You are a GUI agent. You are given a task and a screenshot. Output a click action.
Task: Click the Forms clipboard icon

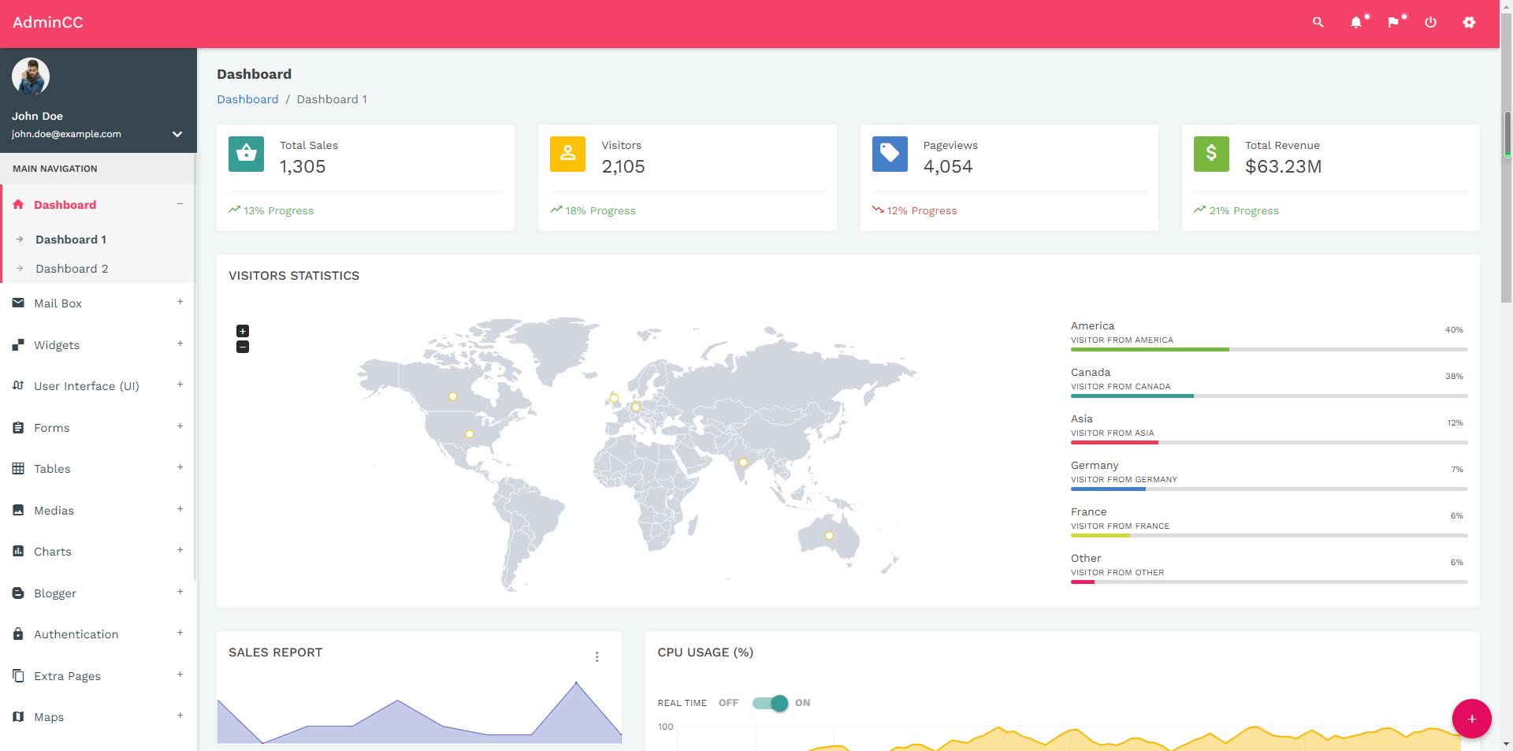click(18, 427)
